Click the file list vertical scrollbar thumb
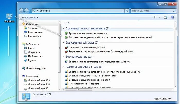Image resolution: width=180 pixels, height=104 pixels. [175, 28]
